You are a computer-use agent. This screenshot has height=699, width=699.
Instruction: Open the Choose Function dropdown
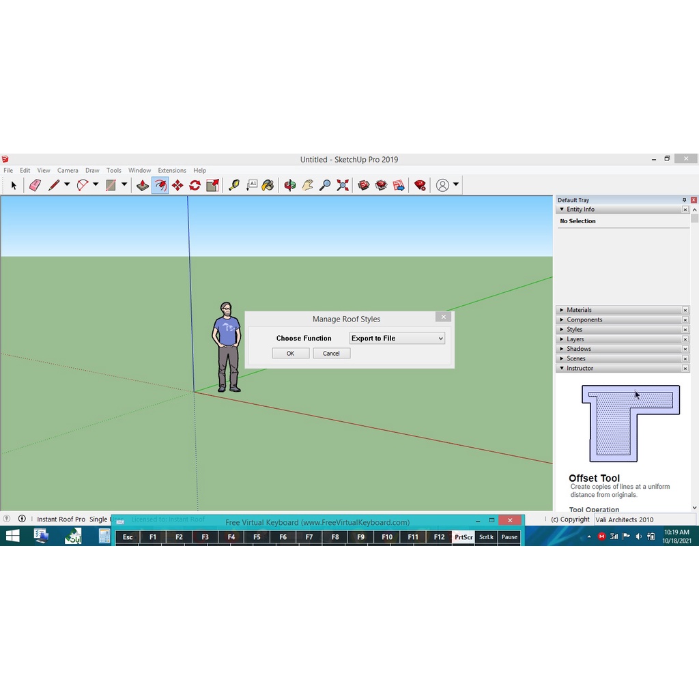pos(397,338)
